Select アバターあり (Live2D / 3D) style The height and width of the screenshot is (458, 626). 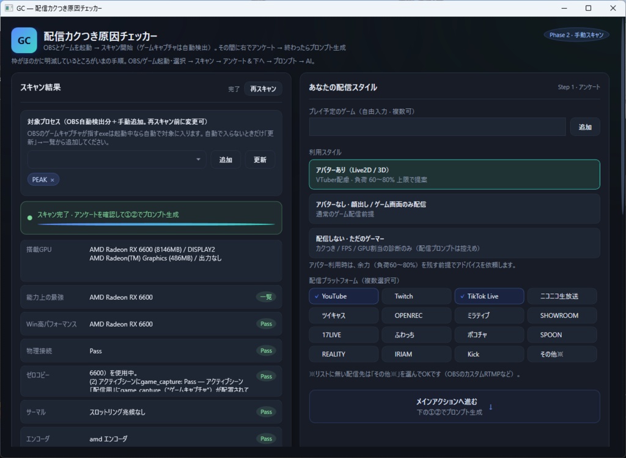454,174
